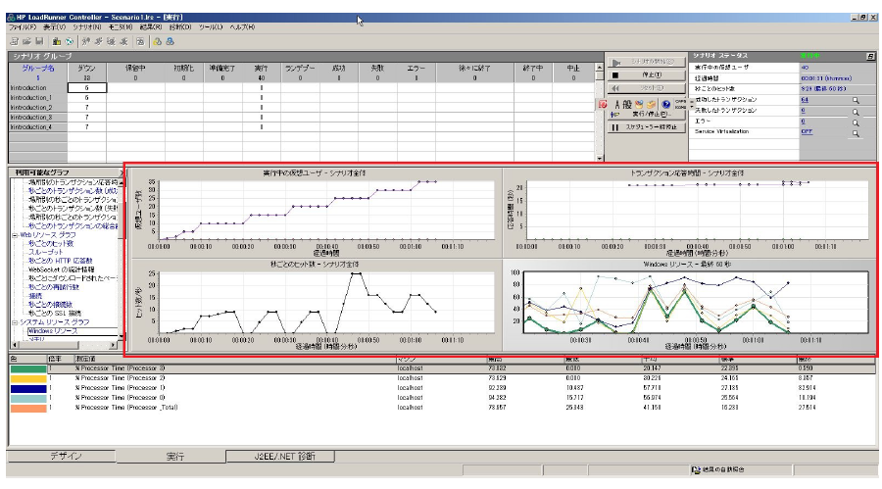Click the blue help question mark icon
The width and height of the screenshot is (882, 489).
click(x=665, y=104)
